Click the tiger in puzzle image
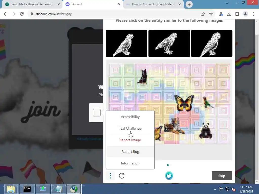 coord(174,126)
